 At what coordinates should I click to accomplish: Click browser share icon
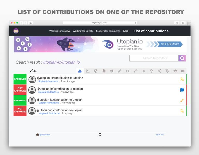tap(177, 23)
